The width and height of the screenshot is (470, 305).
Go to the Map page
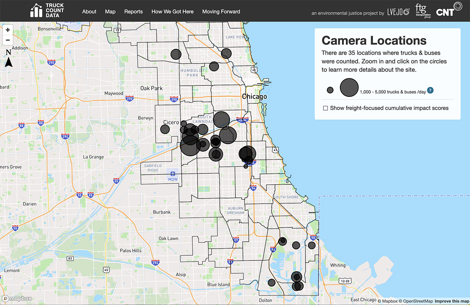point(110,11)
